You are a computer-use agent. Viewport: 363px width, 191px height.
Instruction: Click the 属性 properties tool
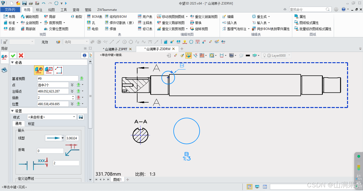tap(300, 17)
